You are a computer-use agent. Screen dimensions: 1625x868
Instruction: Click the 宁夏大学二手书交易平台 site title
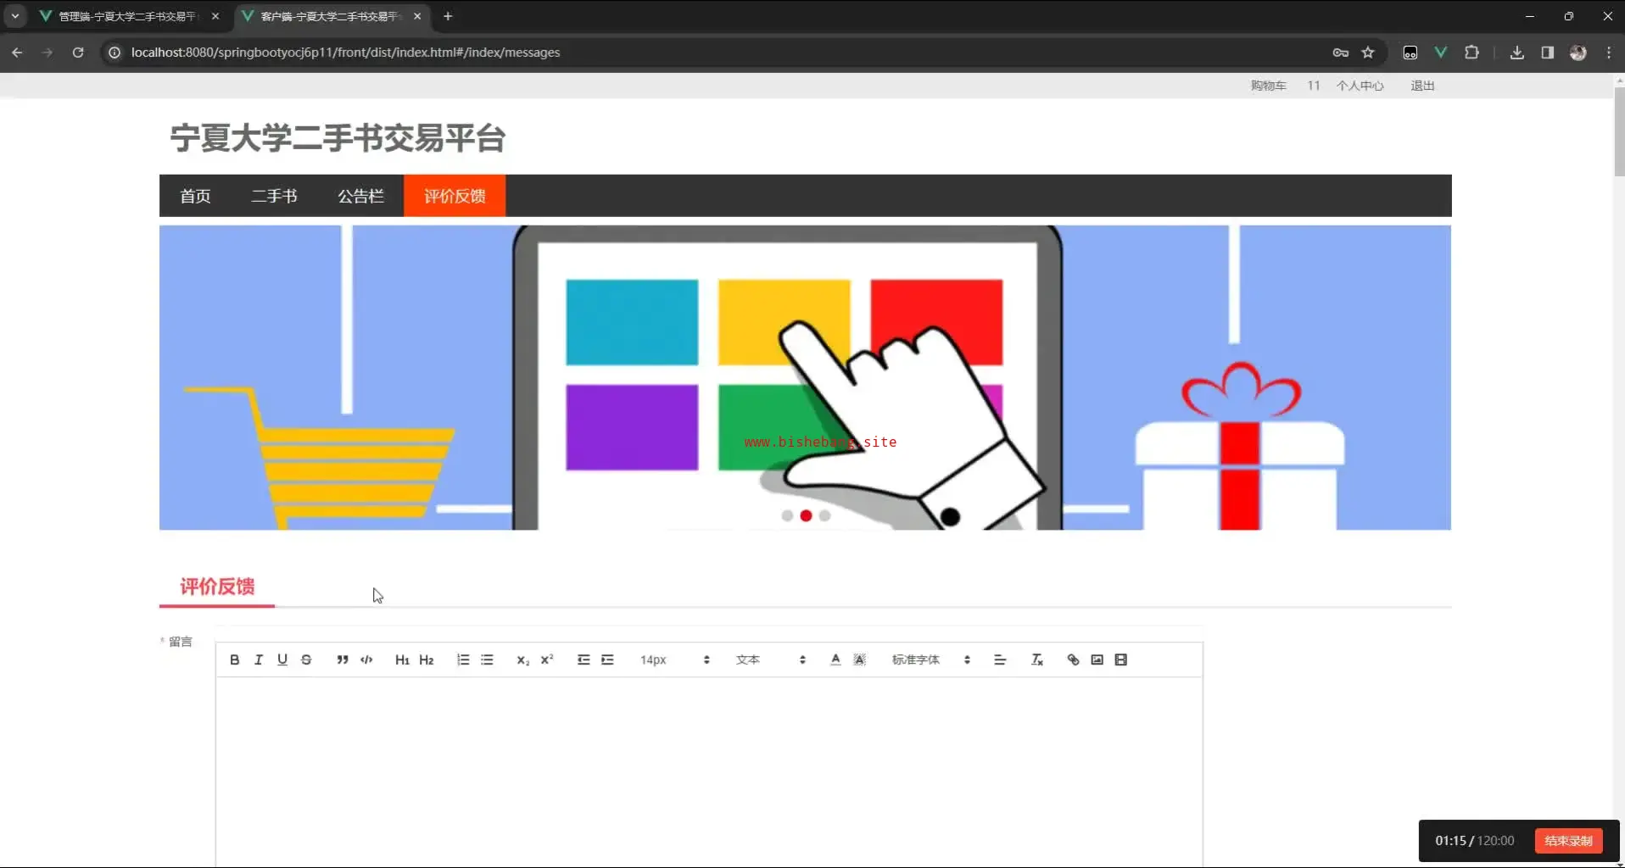point(338,138)
